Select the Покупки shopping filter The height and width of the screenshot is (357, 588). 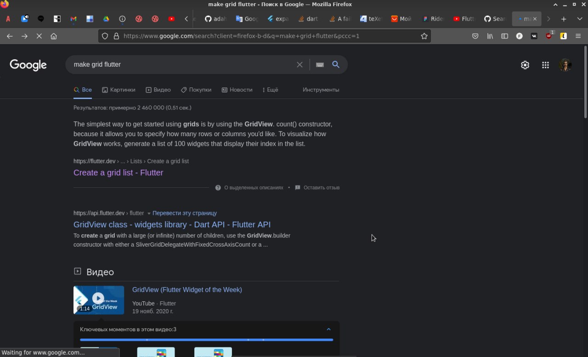click(196, 90)
